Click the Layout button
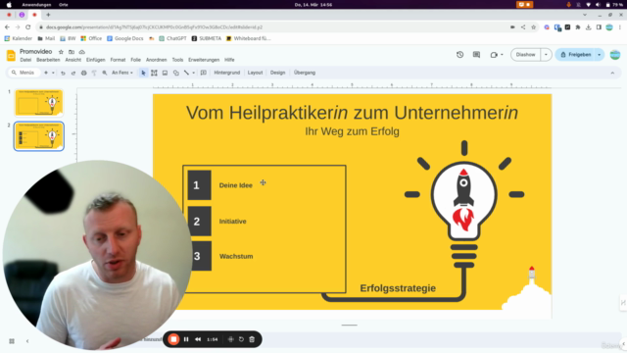The image size is (627, 353). coord(255,73)
